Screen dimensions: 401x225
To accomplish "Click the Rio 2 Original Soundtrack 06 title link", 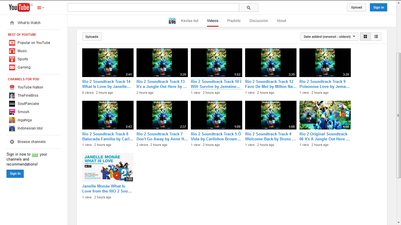I will (x=325, y=137).
